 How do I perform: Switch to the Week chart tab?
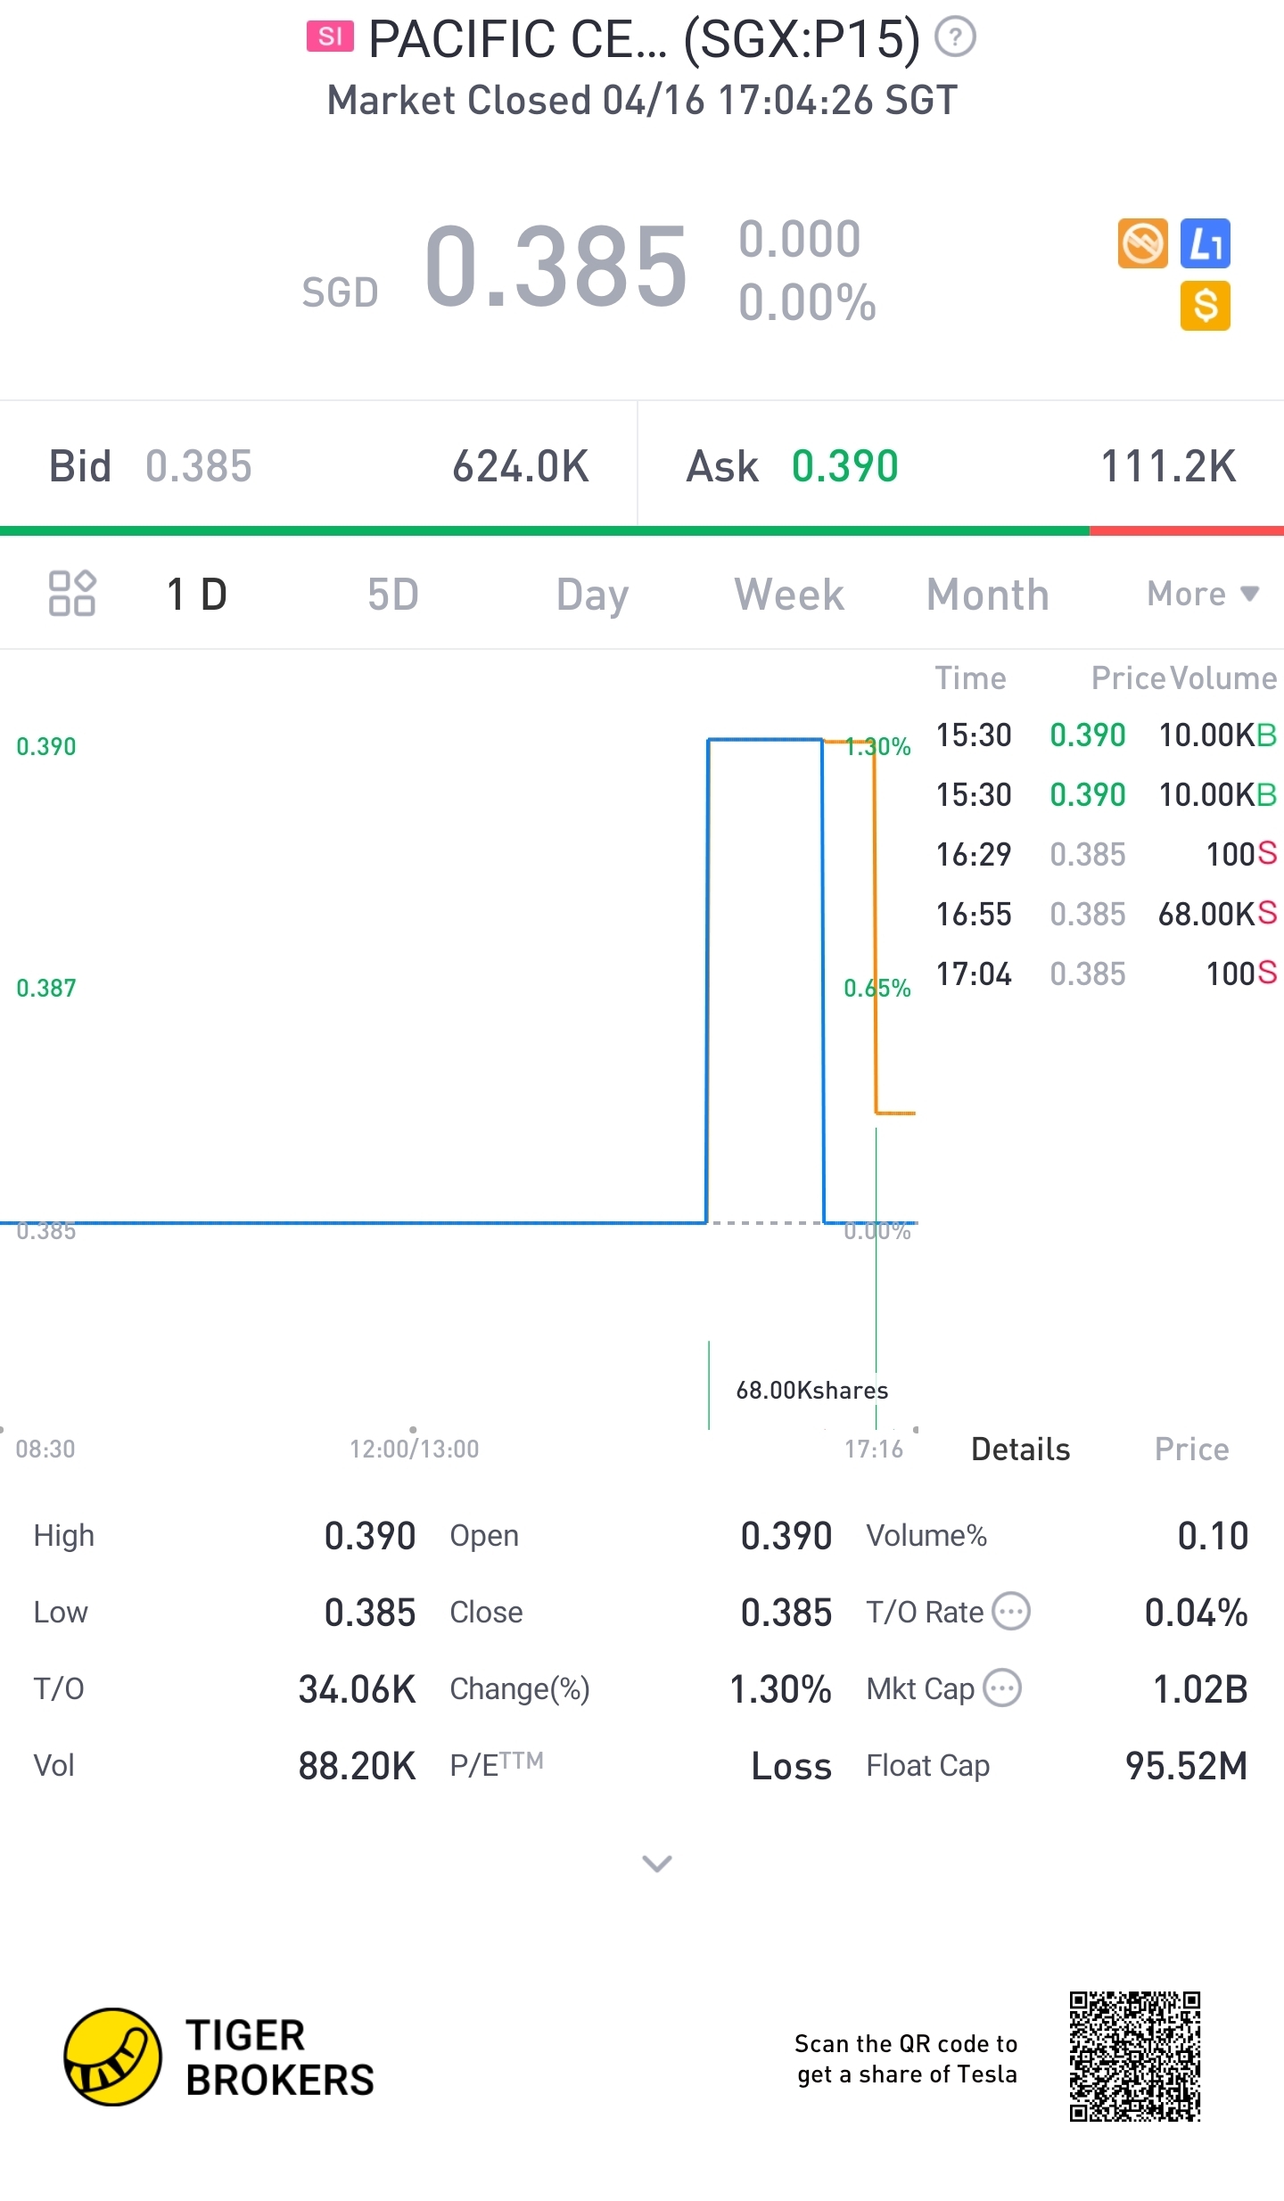click(789, 595)
